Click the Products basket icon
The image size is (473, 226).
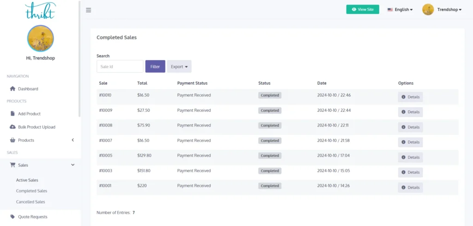tap(12, 140)
